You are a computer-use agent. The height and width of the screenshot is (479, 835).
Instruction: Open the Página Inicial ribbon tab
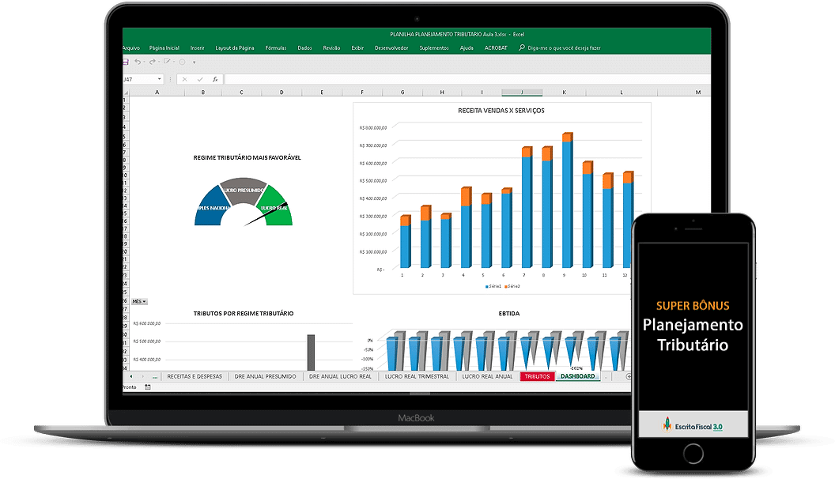point(164,47)
